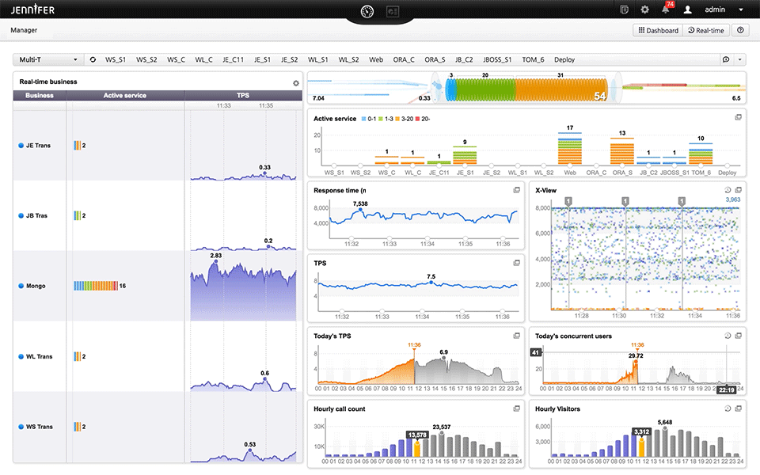The width and height of the screenshot is (760, 475).
Task: Toggle the 0-1 legend in Active service chart
Action: click(370, 118)
